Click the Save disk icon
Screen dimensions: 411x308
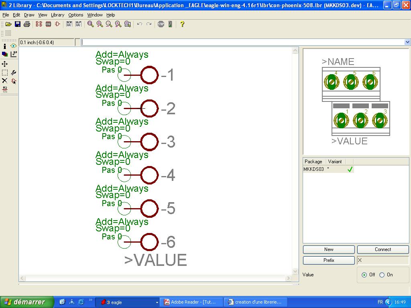click(x=18, y=24)
